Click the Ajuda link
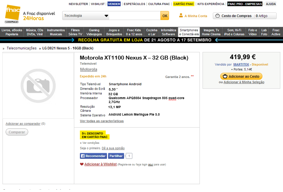The width and height of the screenshot is (283, 192). coord(271,4)
